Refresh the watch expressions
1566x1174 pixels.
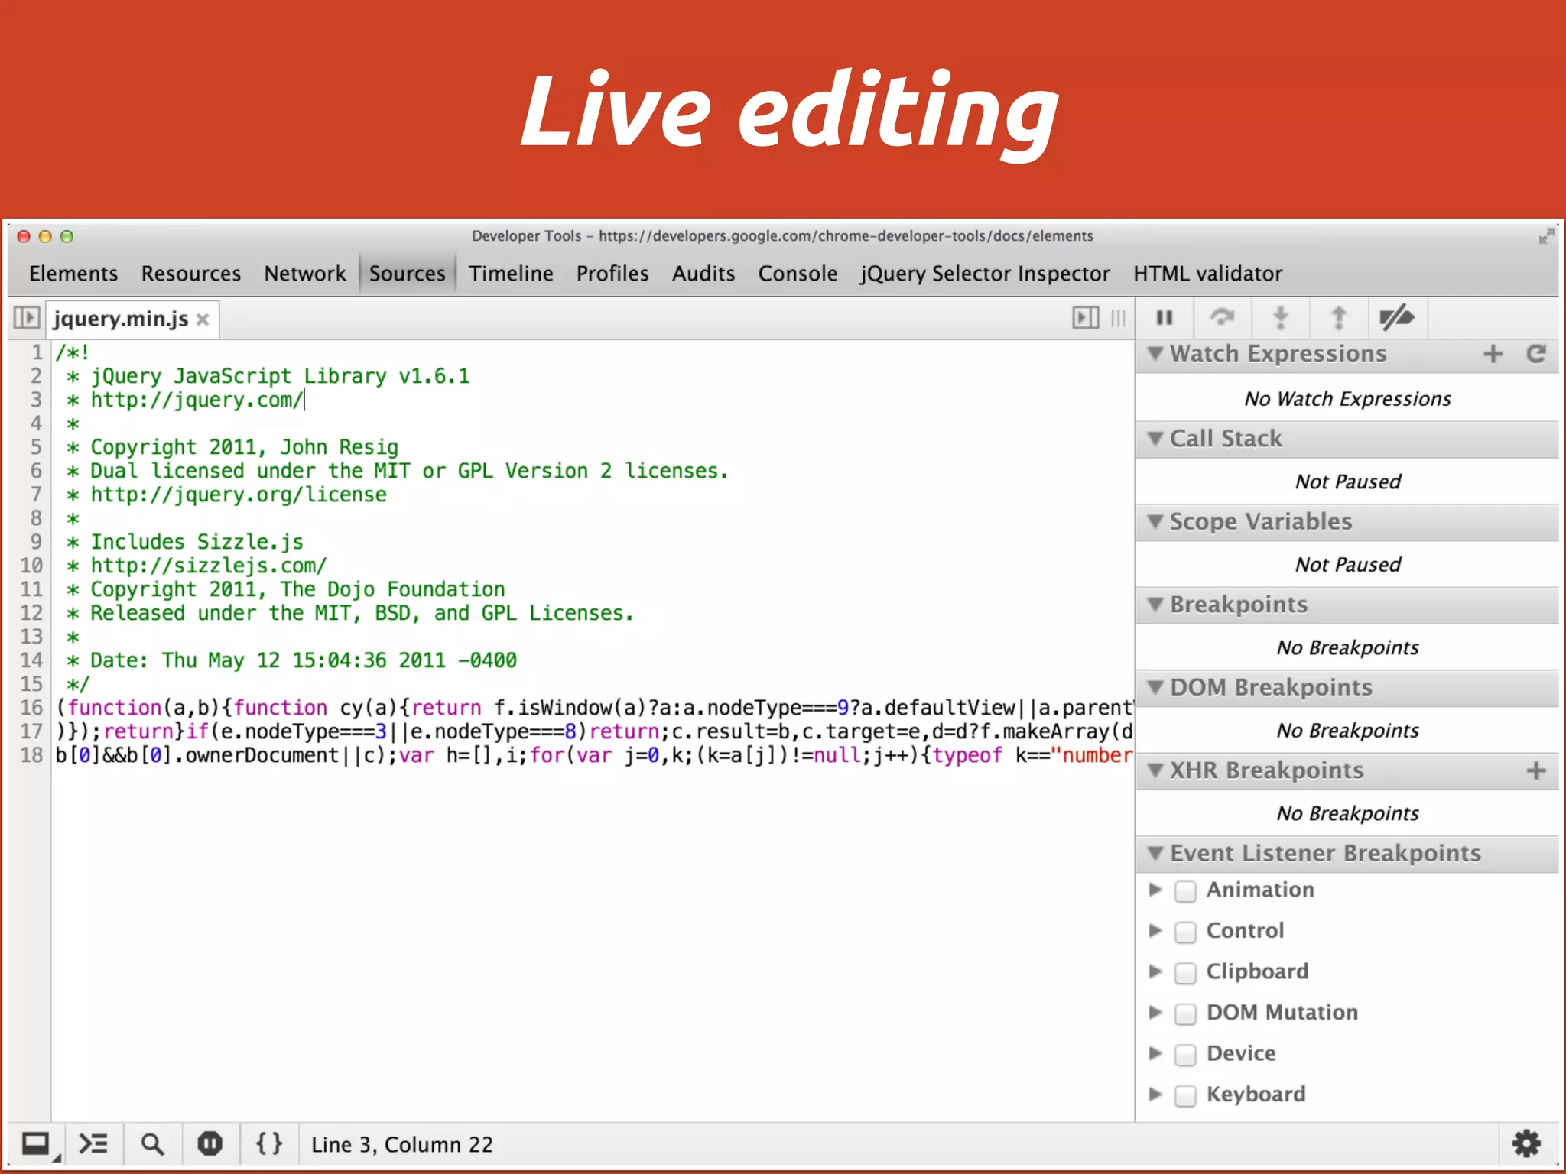point(1536,354)
